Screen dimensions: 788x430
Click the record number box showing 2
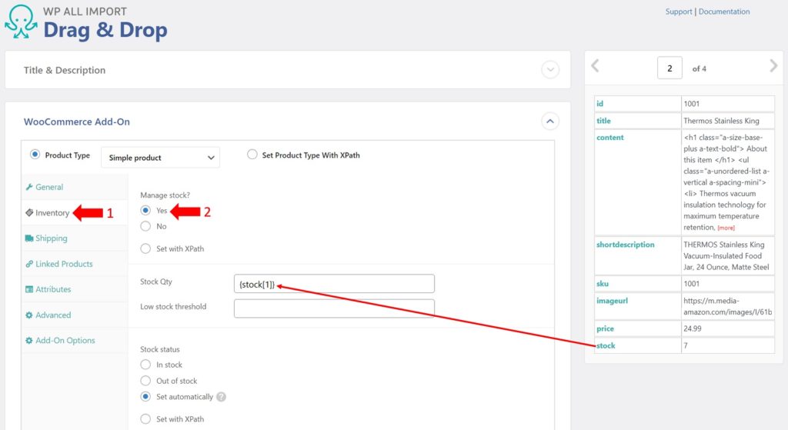669,68
